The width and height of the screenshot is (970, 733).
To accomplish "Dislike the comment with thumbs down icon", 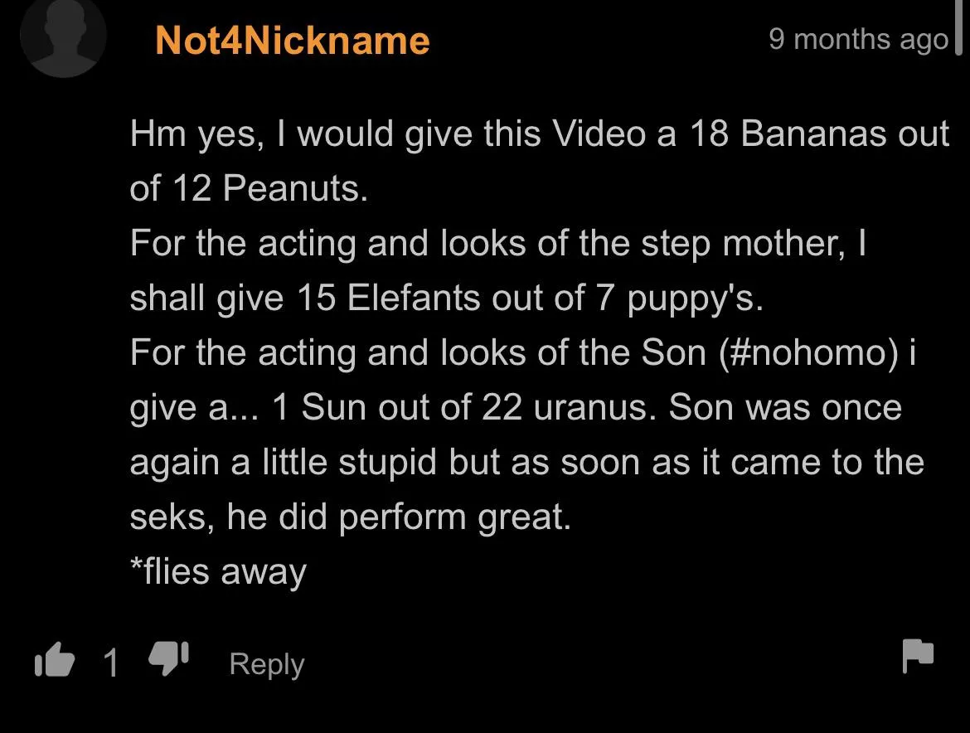I will (x=168, y=660).
